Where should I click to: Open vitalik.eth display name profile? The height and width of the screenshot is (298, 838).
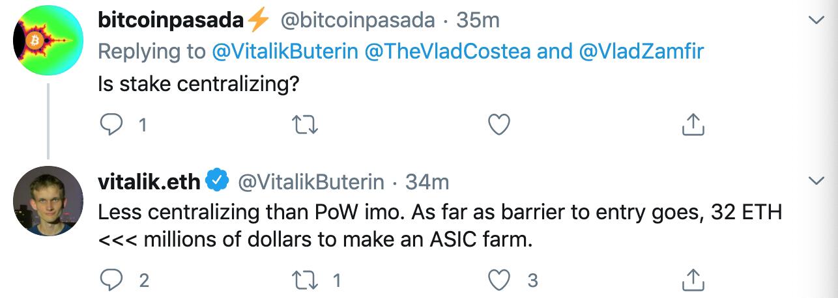[149, 182]
